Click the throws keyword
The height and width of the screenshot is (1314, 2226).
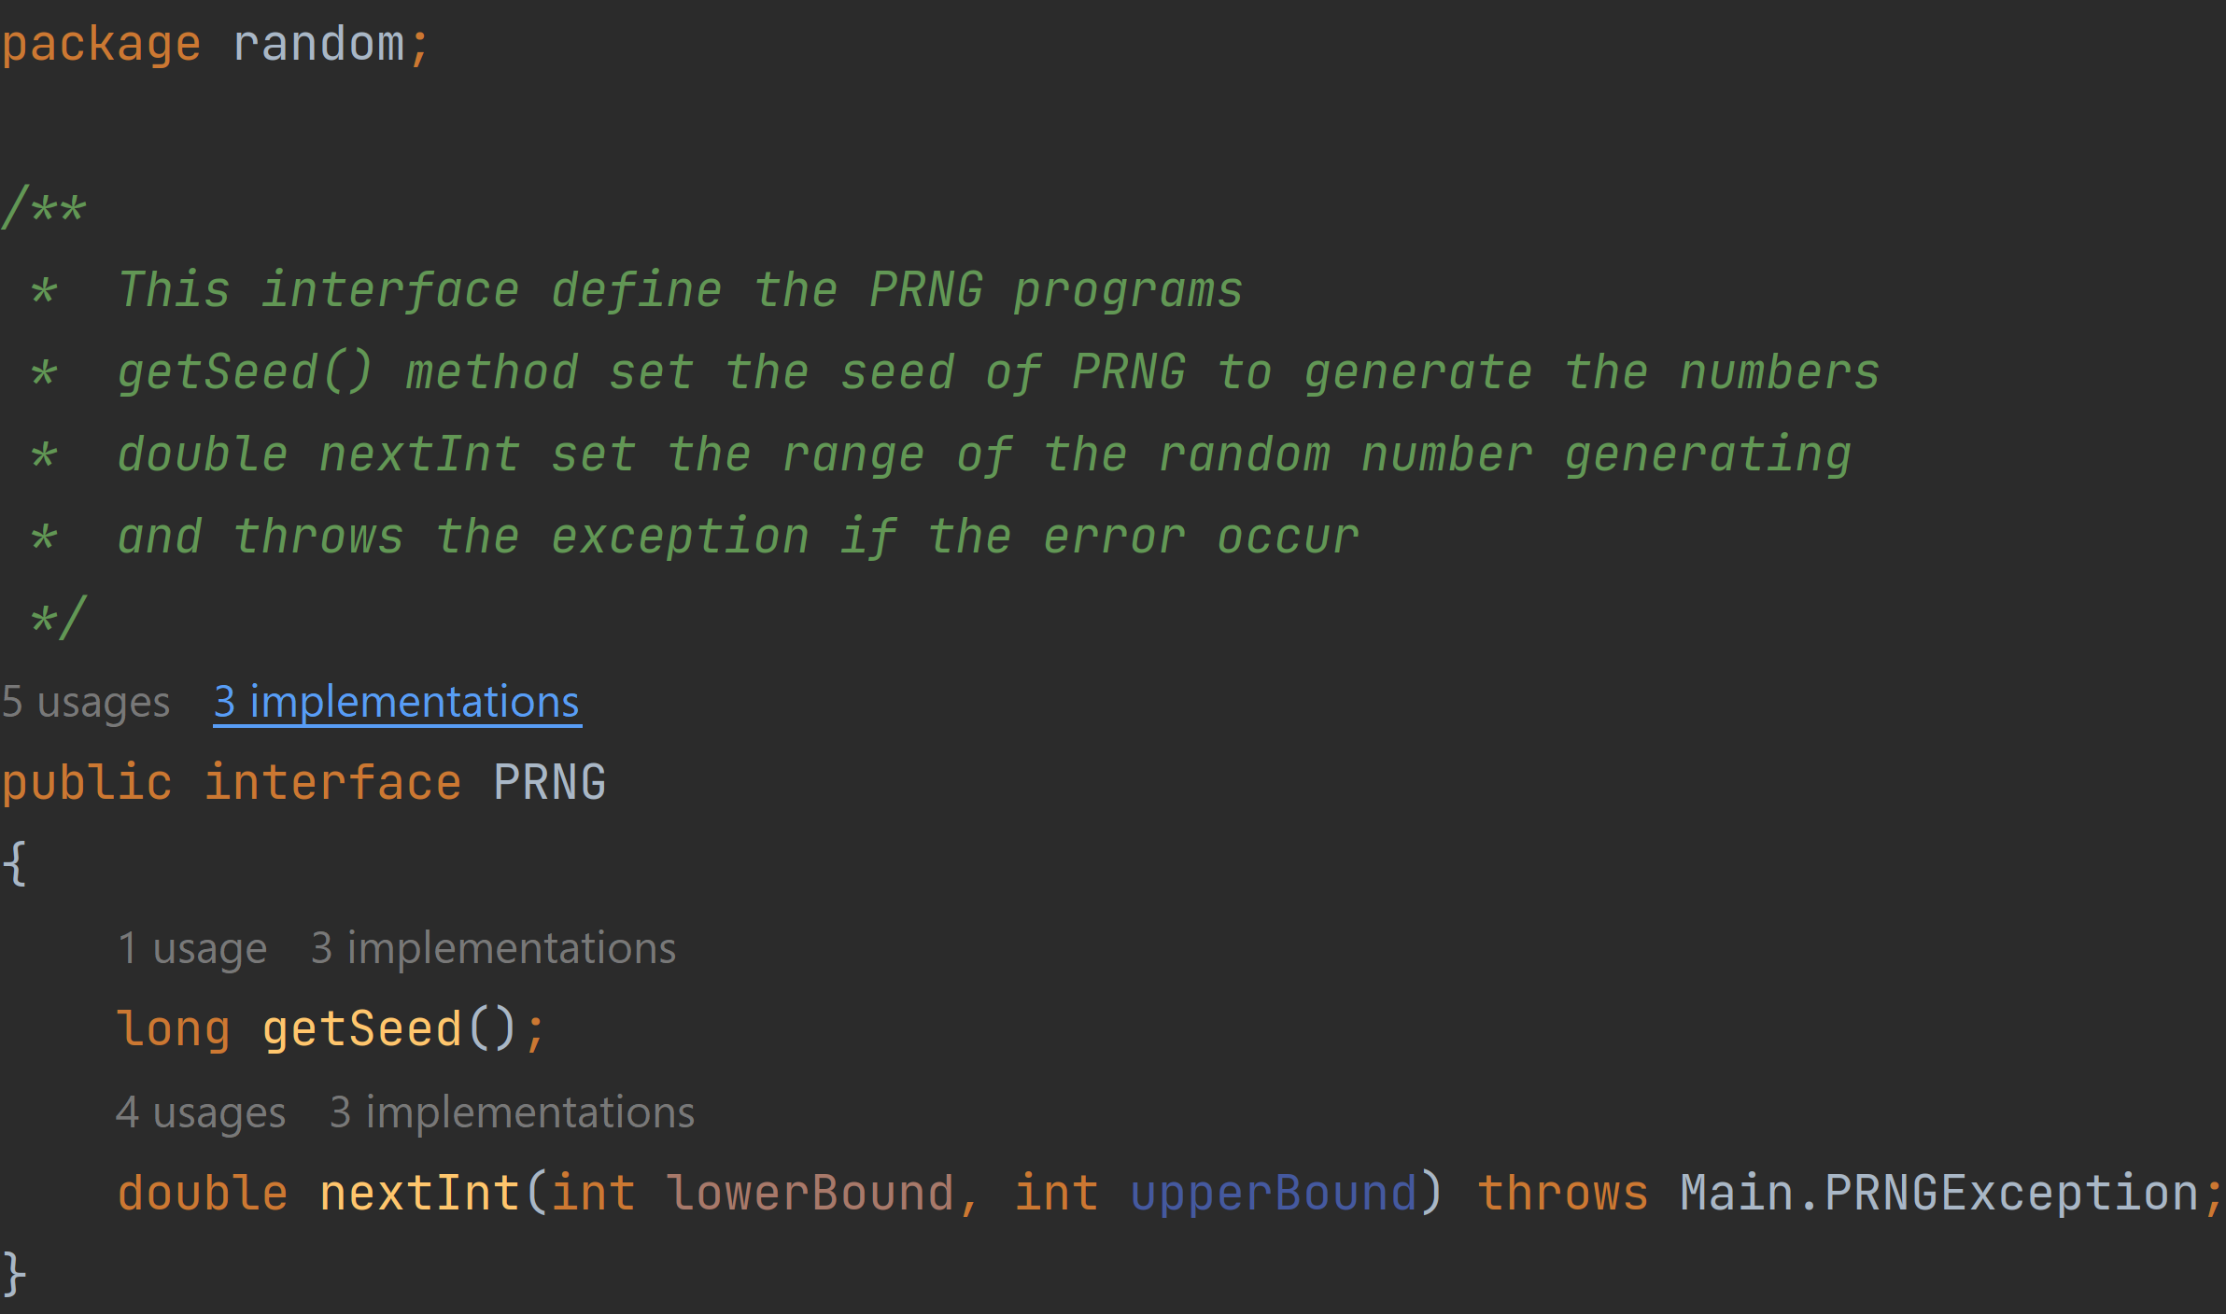1563,1194
